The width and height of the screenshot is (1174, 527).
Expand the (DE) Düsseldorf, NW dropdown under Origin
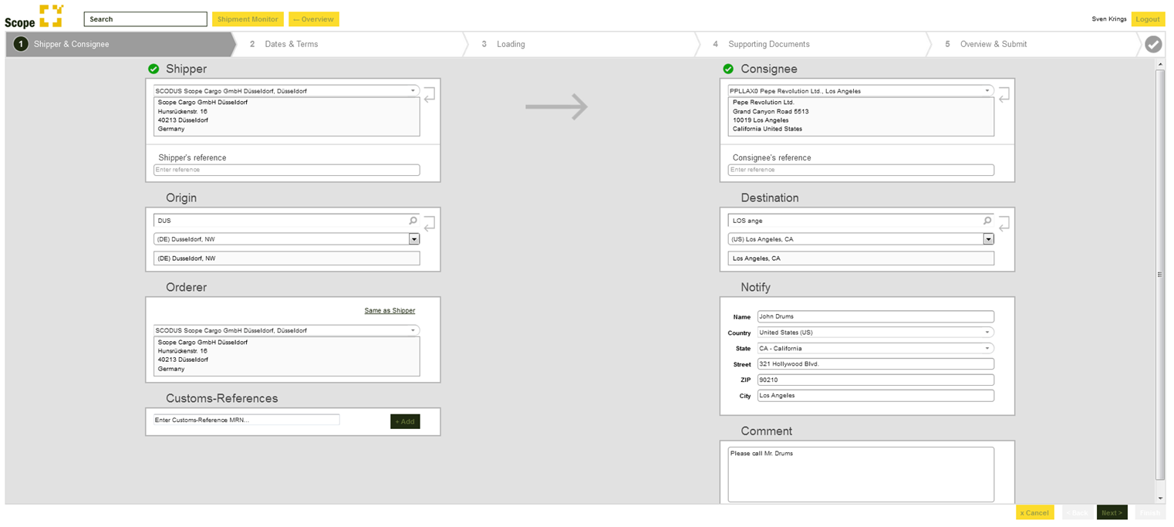point(414,238)
